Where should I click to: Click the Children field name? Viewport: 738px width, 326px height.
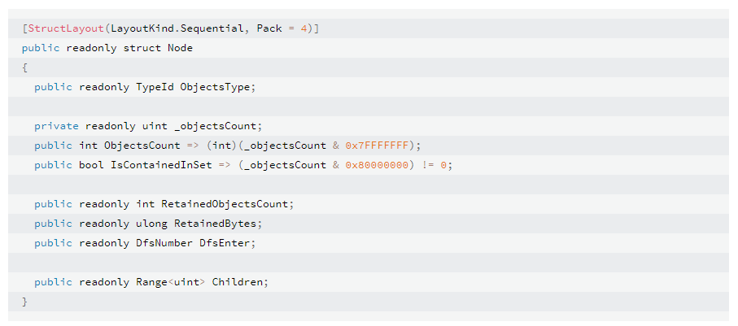[238, 282]
